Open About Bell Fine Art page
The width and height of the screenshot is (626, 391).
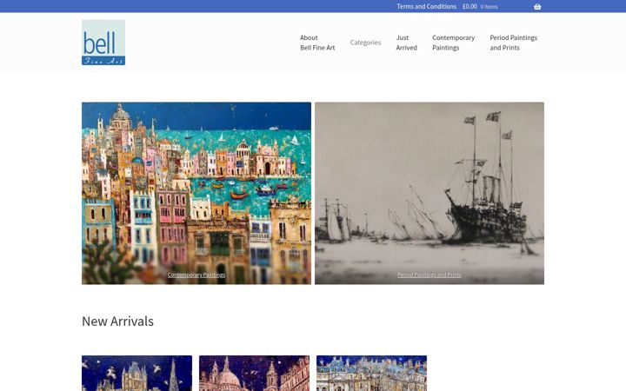click(317, 43)
